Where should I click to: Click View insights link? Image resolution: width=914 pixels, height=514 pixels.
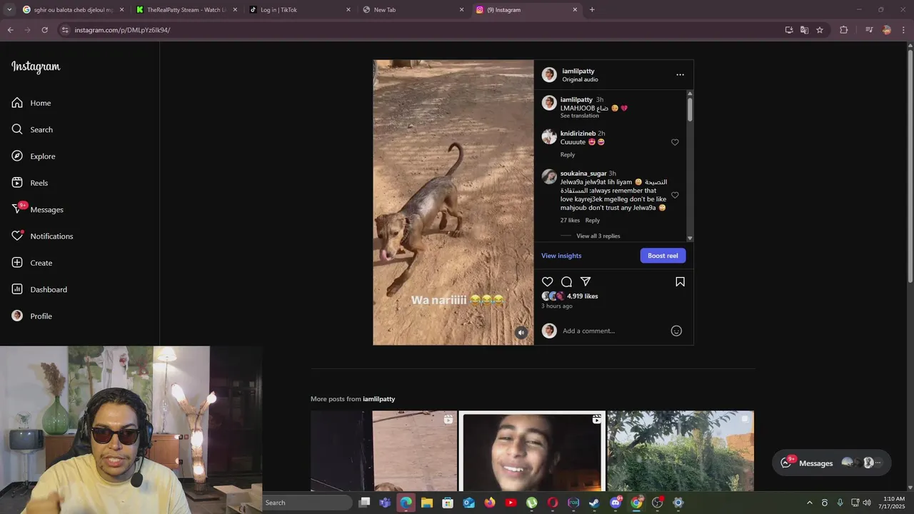pos(561,256)
